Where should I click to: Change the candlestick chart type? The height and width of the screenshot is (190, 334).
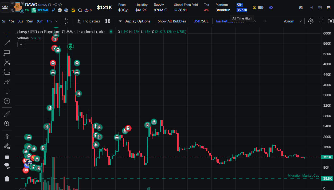67,21
